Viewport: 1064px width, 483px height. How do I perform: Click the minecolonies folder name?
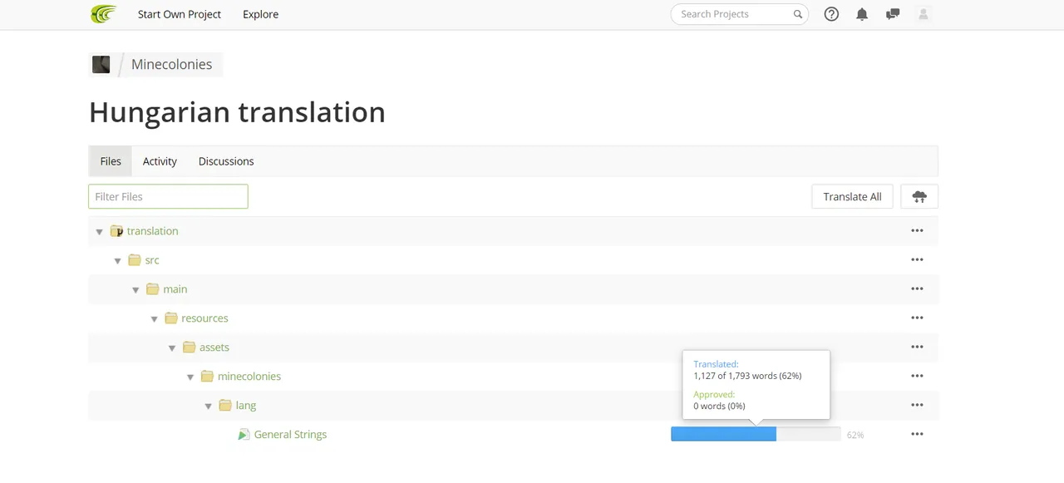(249, 377)
